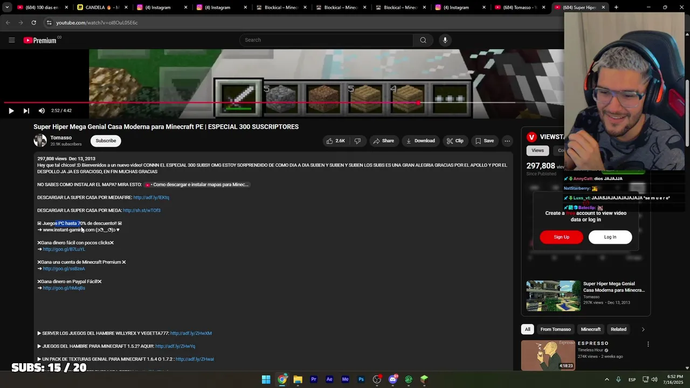Open options menu for ESPRESSO video

(x=648, y=344)
